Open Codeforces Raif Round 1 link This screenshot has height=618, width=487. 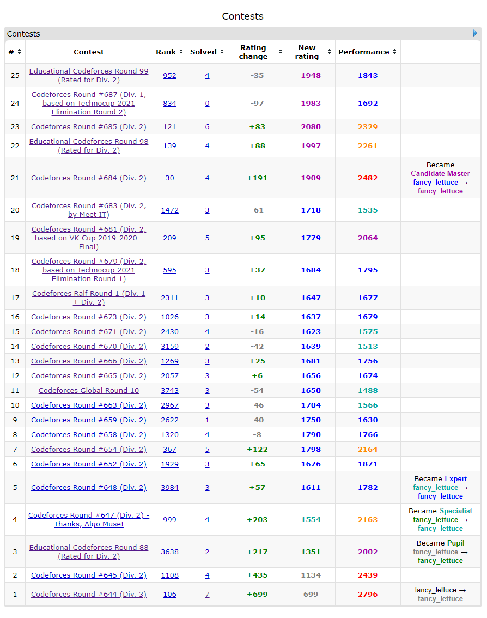(x=89, y=298)
